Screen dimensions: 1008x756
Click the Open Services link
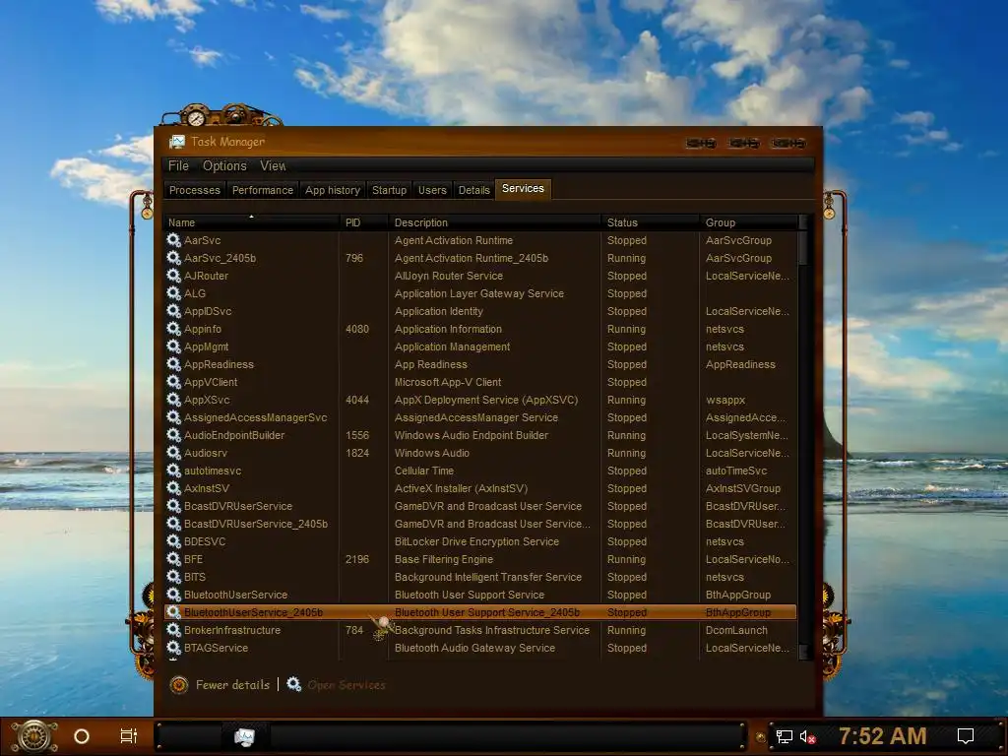[346, 685]
